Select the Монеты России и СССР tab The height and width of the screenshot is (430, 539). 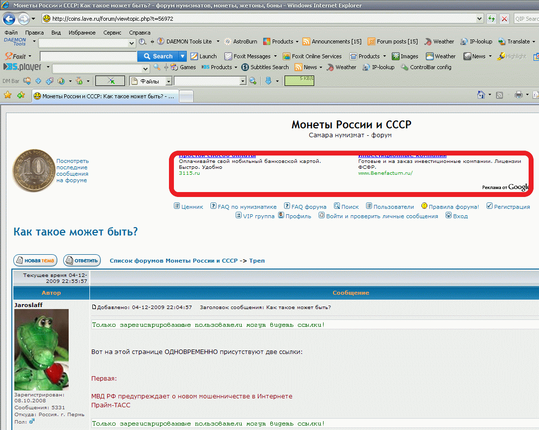[x=105, y=96]
